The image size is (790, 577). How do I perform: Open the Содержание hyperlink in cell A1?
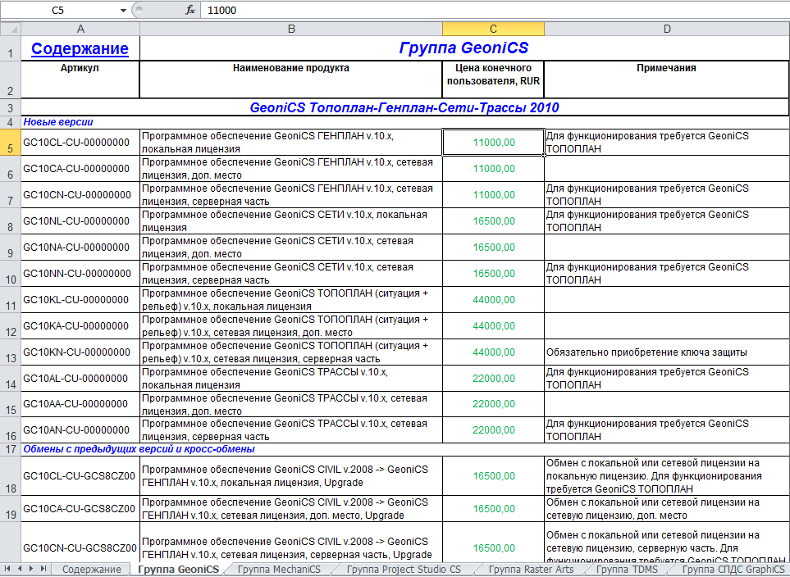click(80, 49)
